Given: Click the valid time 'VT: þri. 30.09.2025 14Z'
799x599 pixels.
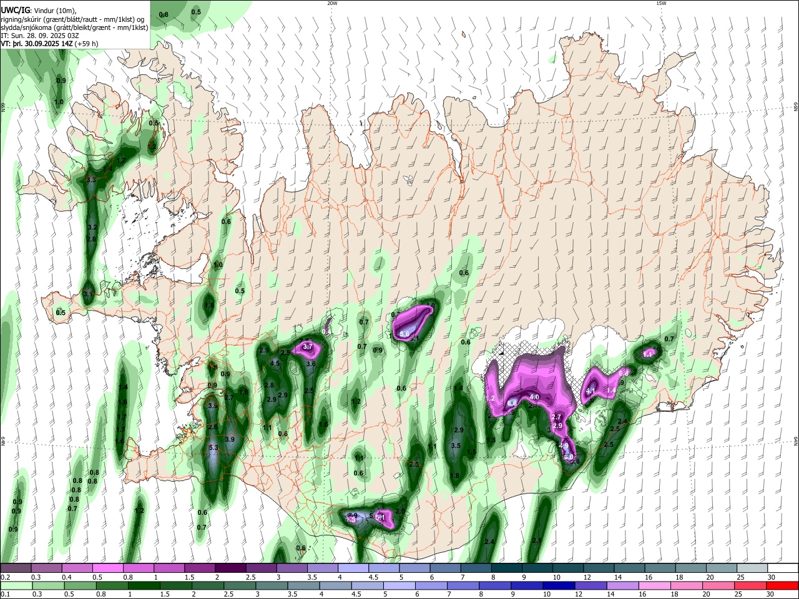Looking at the screenshot, I should pyautogui.click(x=36, y=44).
